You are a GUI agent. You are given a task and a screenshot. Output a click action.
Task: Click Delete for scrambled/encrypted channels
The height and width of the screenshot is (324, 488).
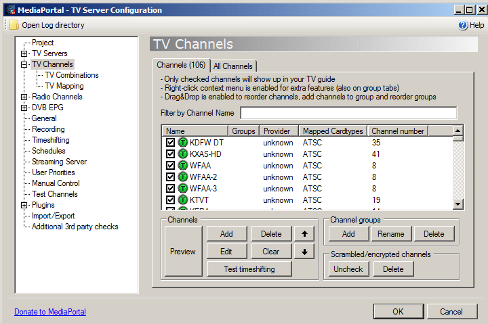(x=393, y=269)
